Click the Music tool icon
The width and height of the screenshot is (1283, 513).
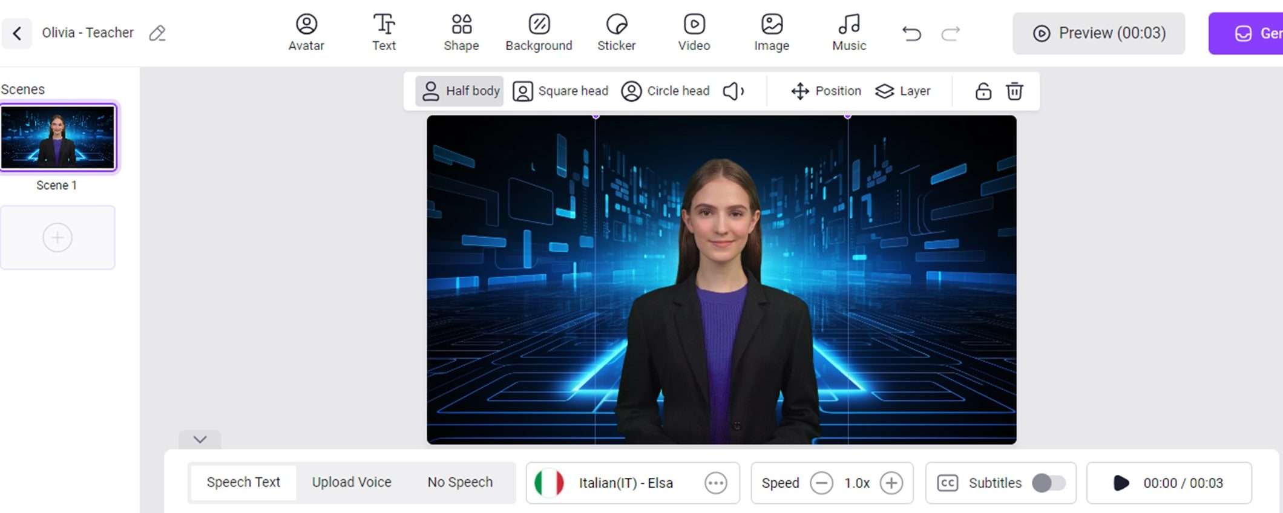[849, 25]
